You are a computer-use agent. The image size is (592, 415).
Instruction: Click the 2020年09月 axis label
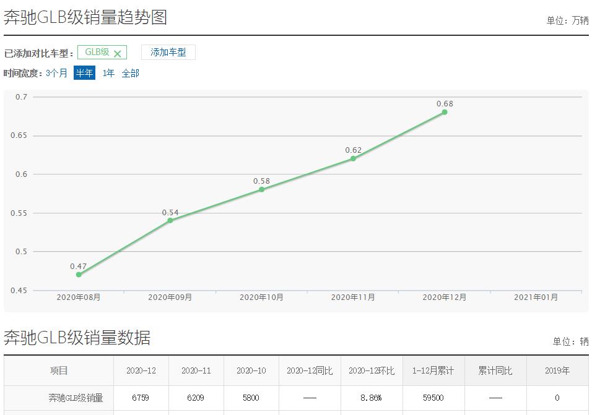coord(170,297)
